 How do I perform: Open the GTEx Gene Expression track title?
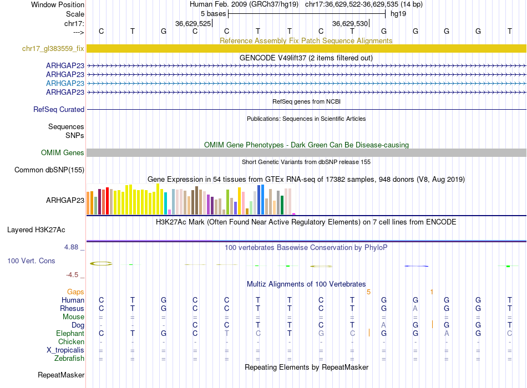(306, 179)
